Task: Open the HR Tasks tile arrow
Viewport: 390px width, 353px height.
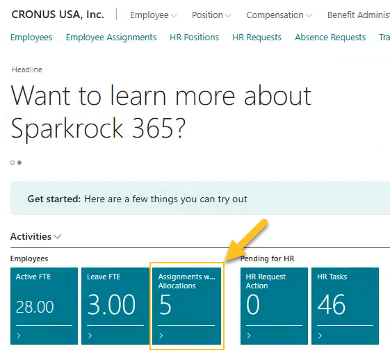Action: point(320,336)
